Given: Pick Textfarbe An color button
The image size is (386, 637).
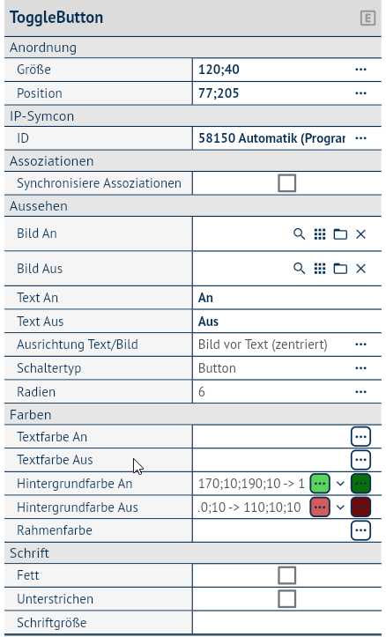Looking at the screenshot, I should [360, 437].
